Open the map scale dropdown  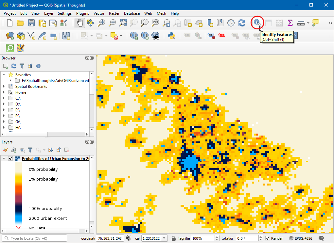[x=165, y=238]
